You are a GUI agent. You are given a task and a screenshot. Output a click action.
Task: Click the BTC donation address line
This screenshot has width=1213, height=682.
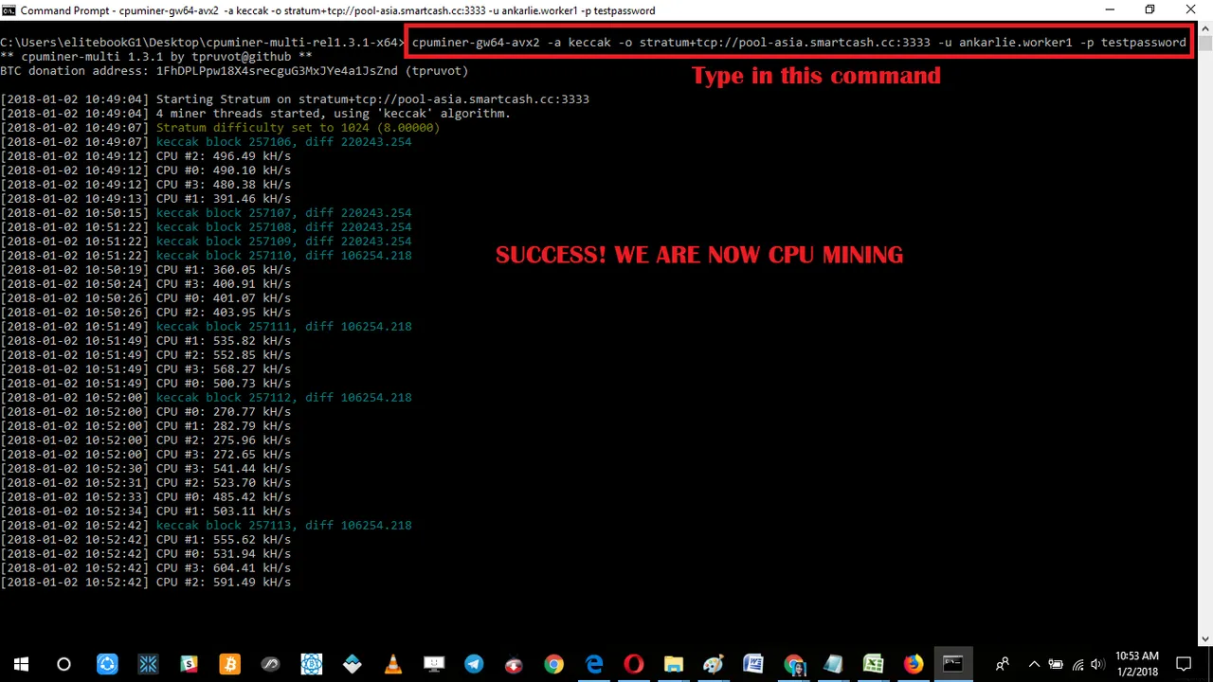(x=234, y=70)
